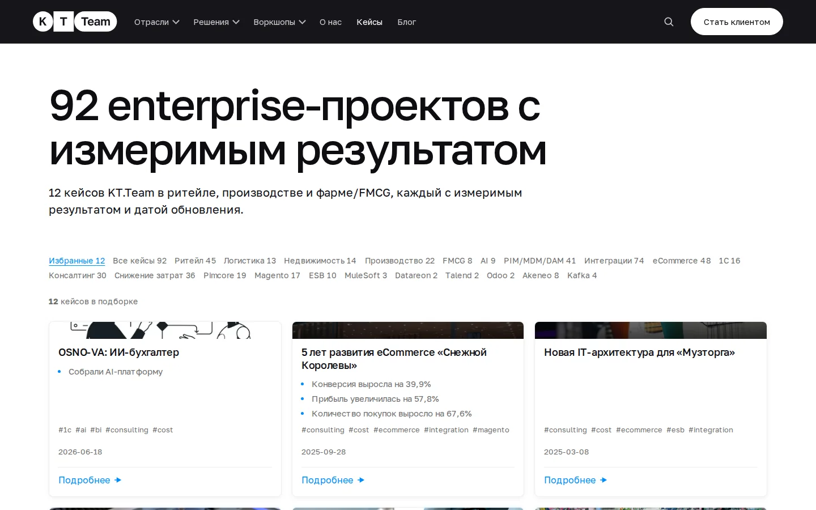
Task: Filter cases by Datareon 2
Action: [x=416, y=275]
